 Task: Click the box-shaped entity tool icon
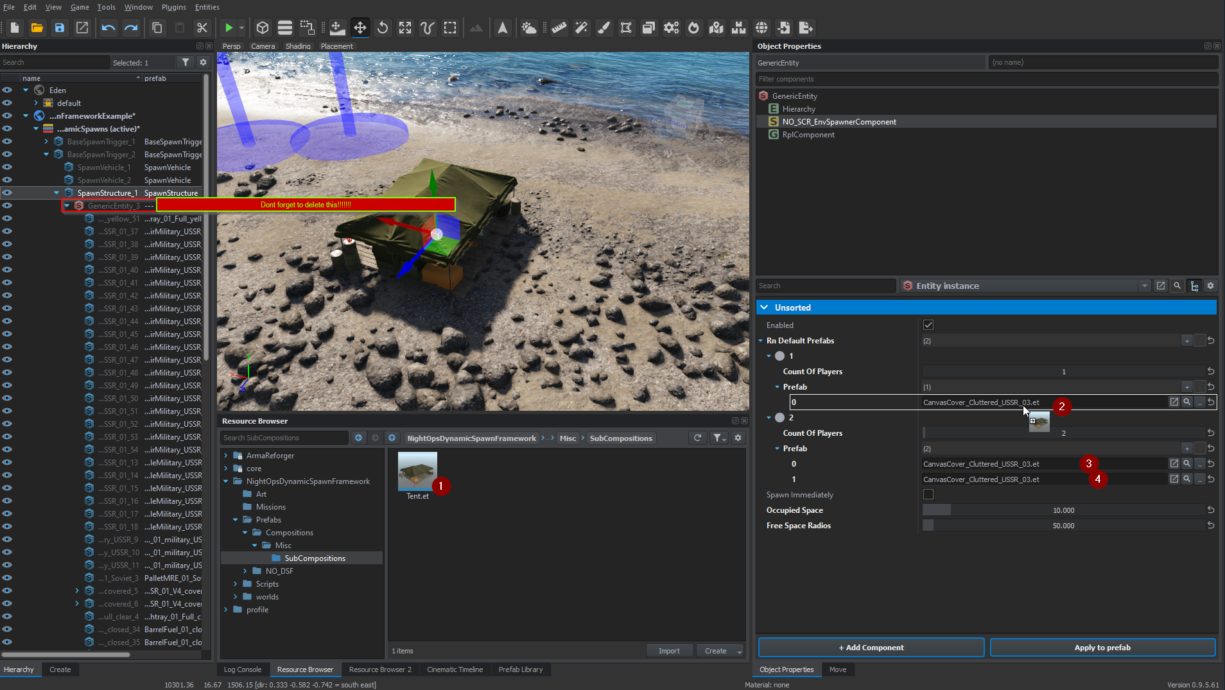click(263, 28)
